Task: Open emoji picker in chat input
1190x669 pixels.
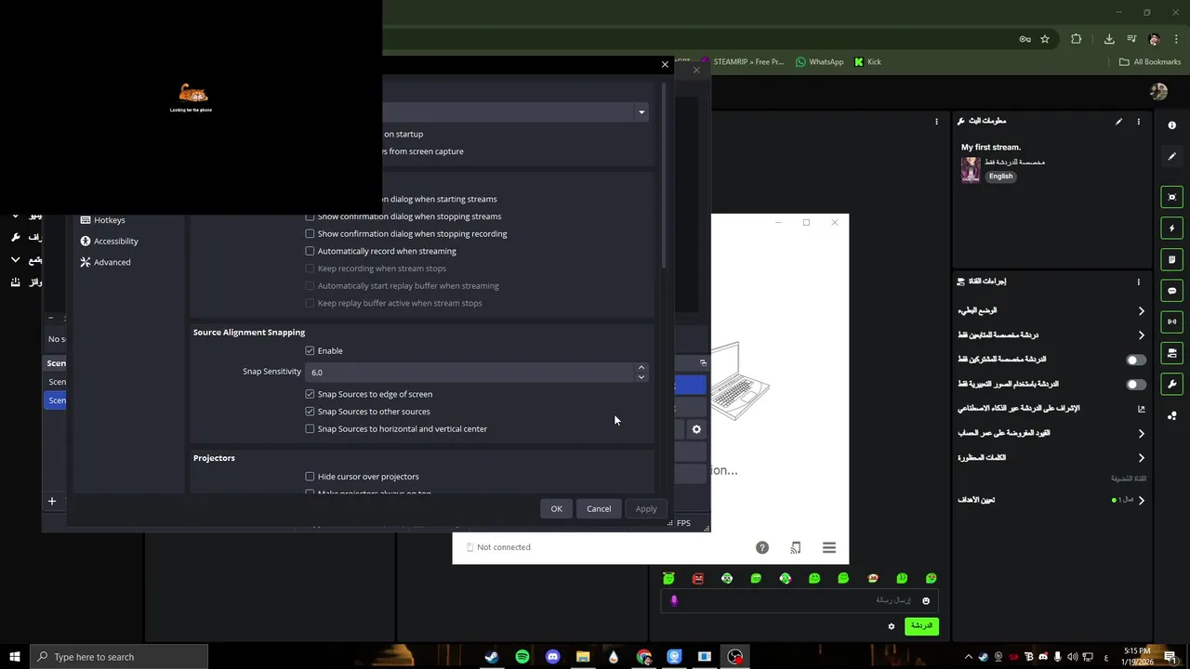Action: click(926, 601)
